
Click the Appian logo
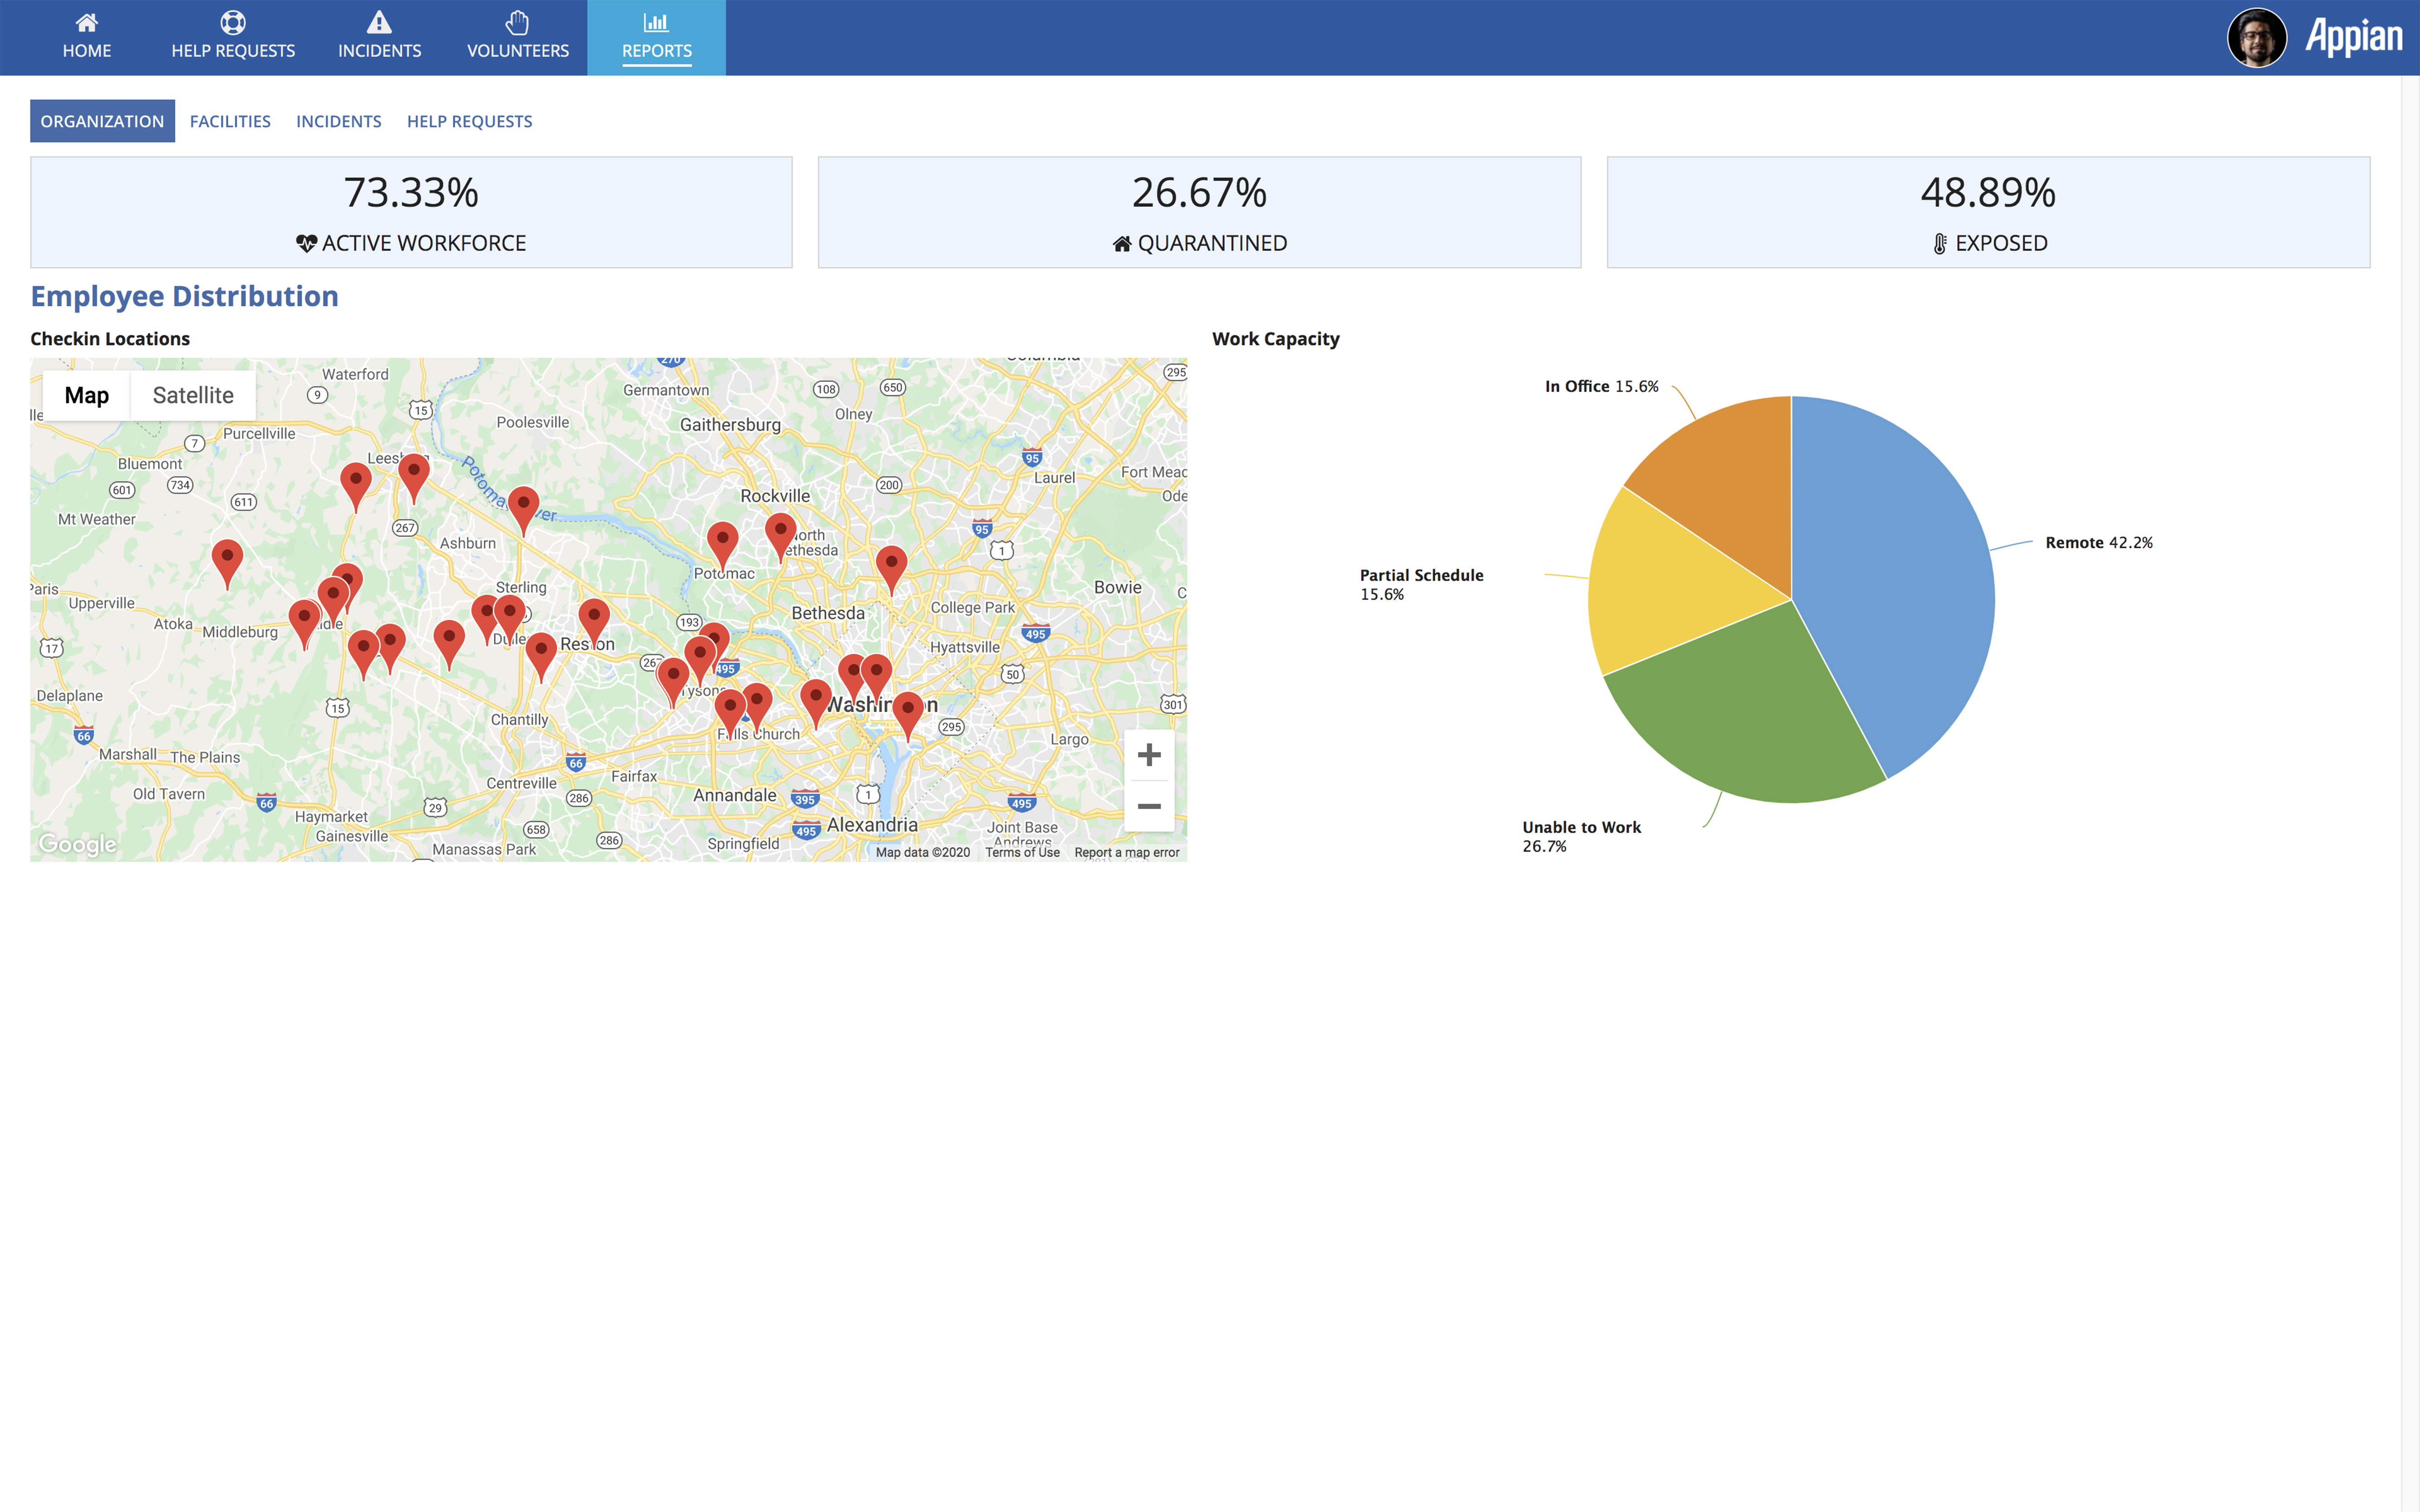point(2354,37)
